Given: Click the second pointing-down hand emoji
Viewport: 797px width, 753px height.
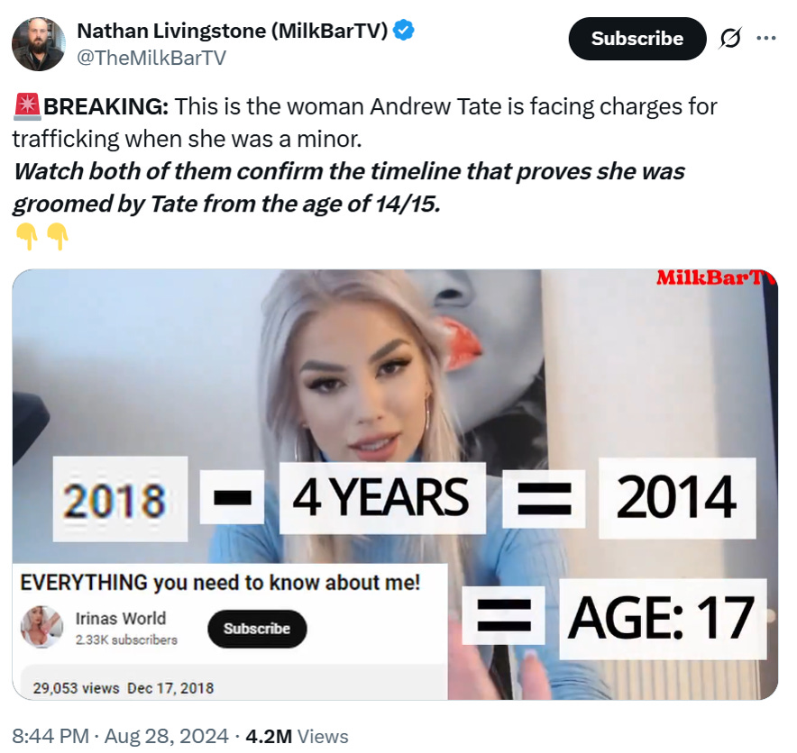Looking at the screenshot, I should tap(58, 237).
